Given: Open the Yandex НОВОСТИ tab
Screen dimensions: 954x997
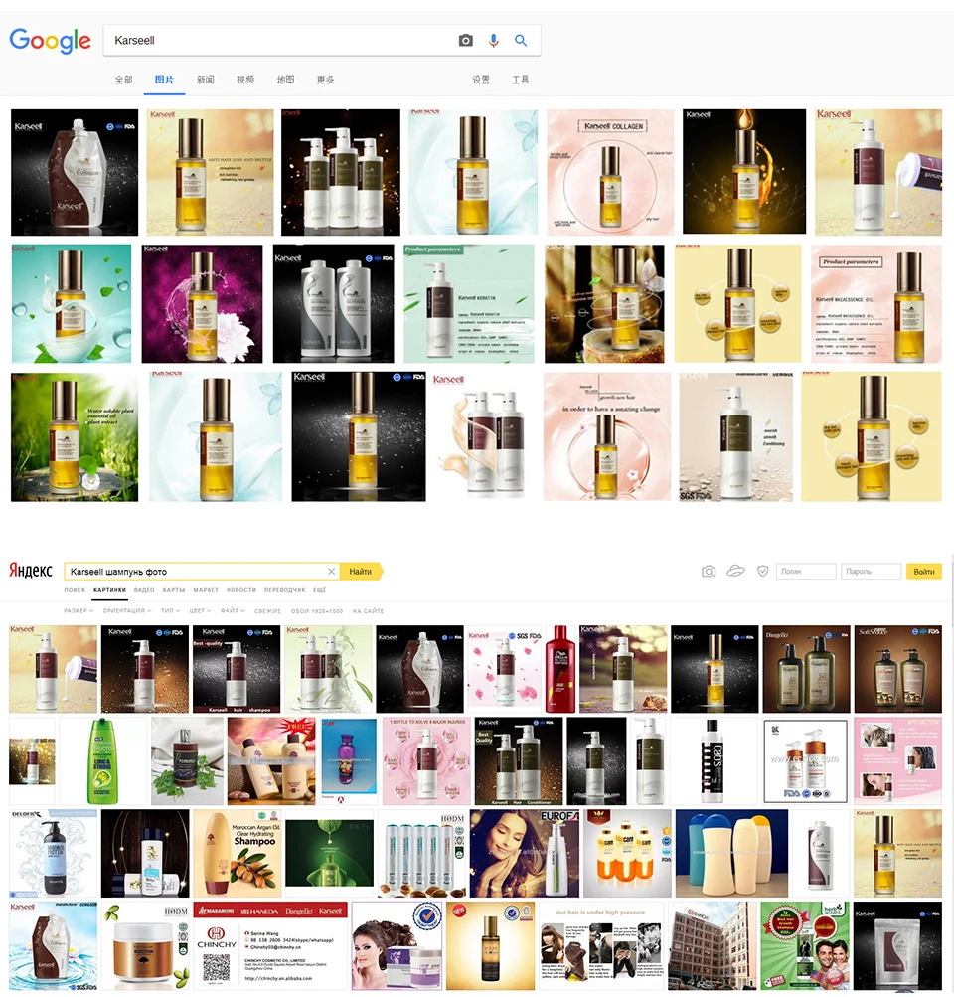Looking at the screenshot, I should coord(240,590).
